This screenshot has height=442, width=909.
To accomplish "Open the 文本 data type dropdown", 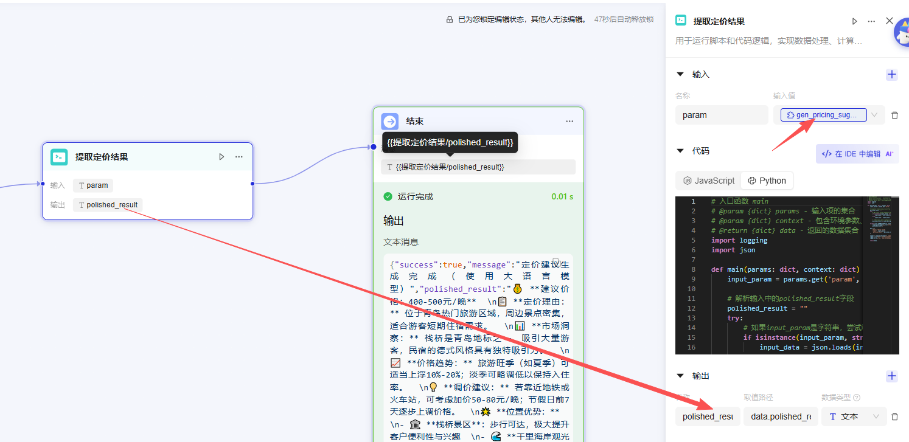I will (854, 416).
